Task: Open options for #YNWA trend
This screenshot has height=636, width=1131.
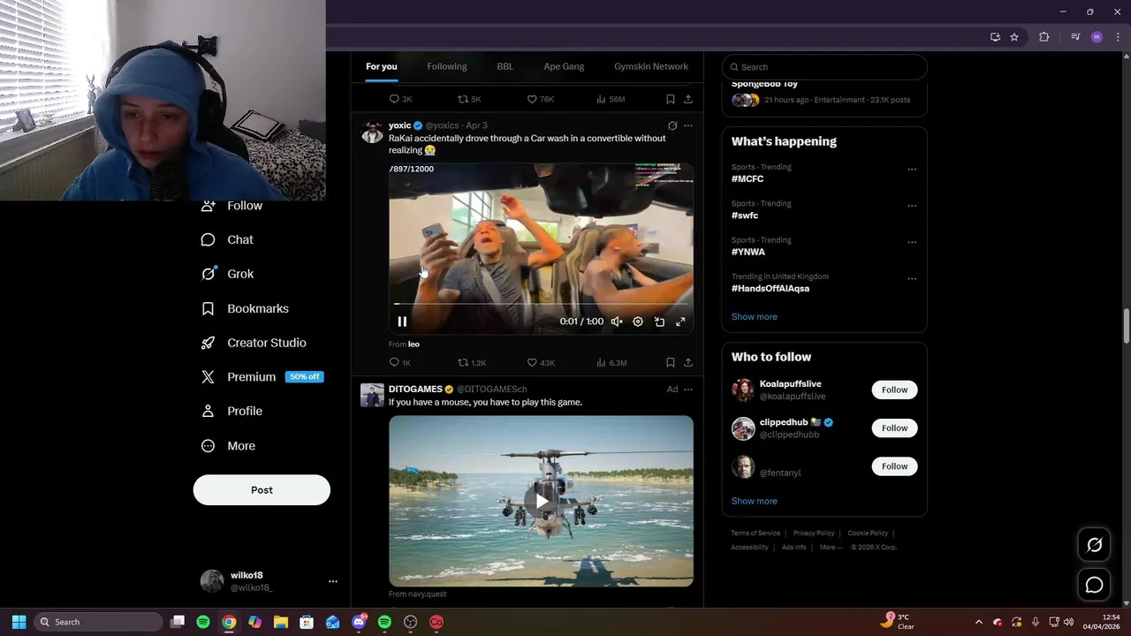Action: (912, 242)
